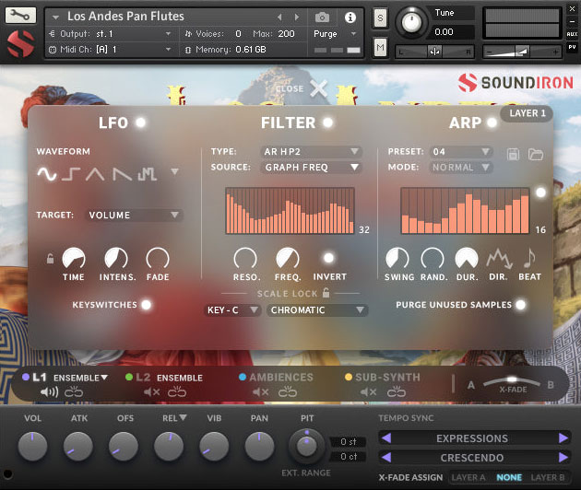Viewport: 581px width, 490px height.
Task: Toggle Purge Unused Samples
Action: pos(521,305)
